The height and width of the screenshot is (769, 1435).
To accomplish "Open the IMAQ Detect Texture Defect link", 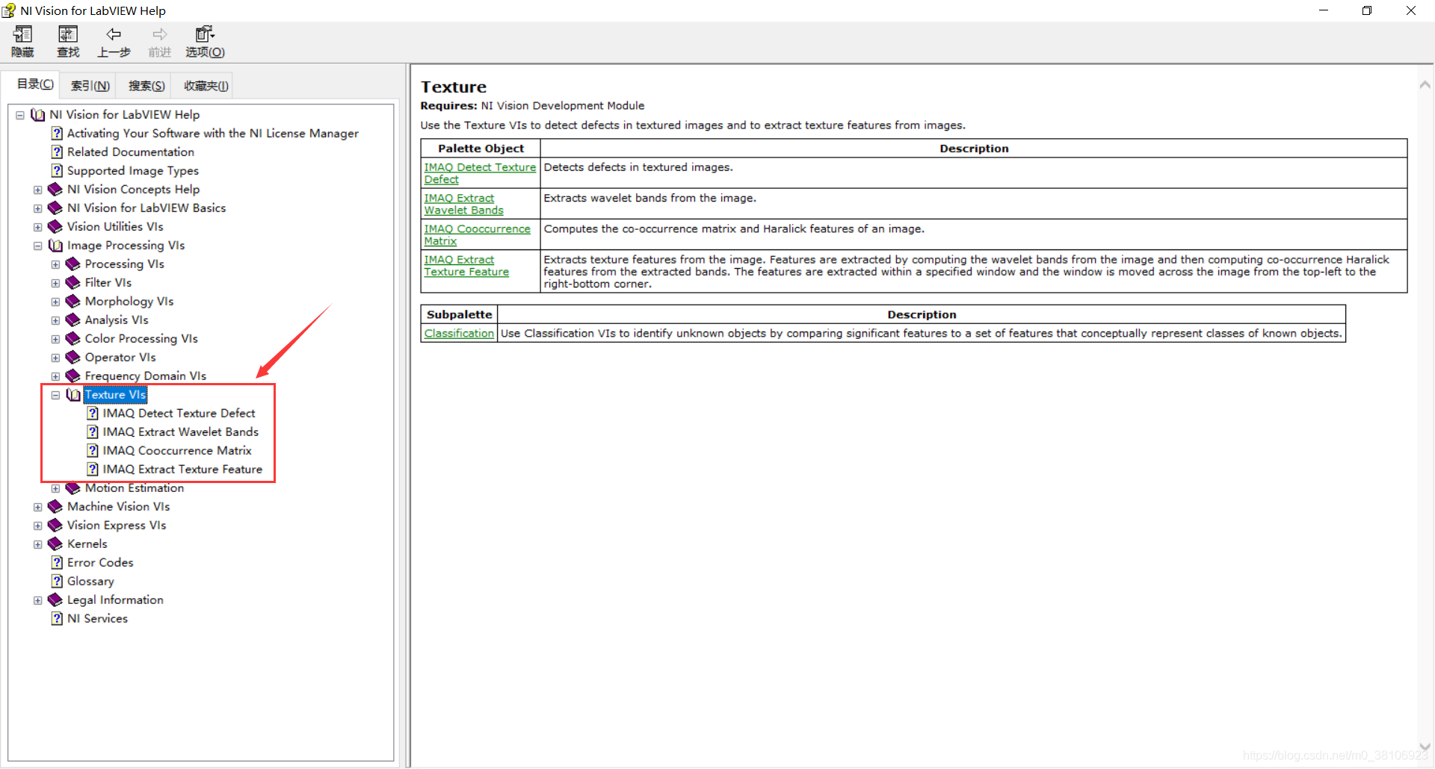I will coord(480,173).
